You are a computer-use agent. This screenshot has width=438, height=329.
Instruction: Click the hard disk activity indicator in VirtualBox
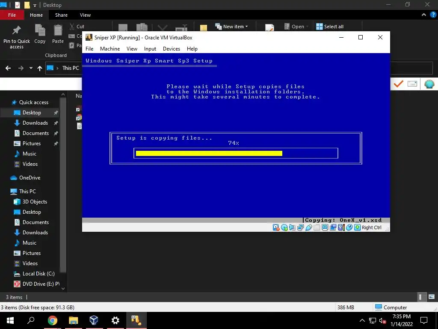[x=276, y=227]
